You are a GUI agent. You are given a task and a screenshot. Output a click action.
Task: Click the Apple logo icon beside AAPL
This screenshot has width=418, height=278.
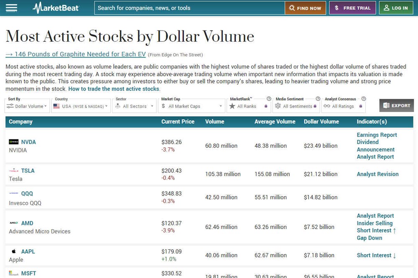[14, 251]
